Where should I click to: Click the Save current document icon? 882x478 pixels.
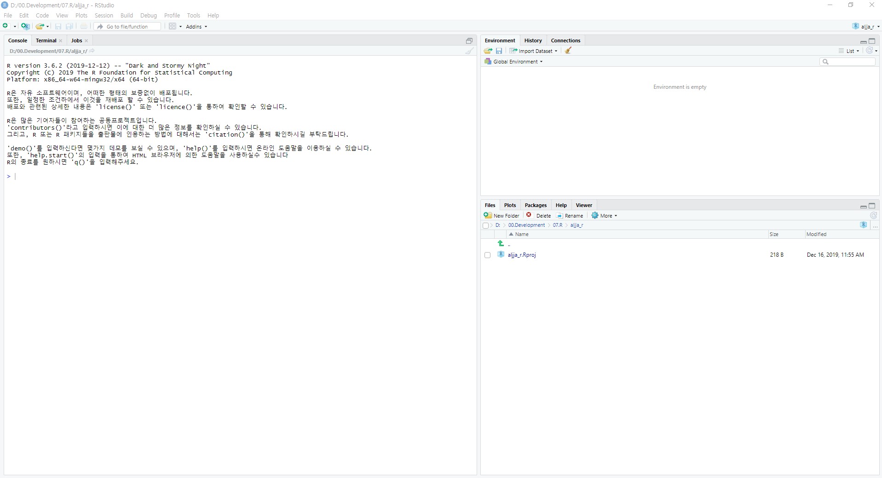58,27
